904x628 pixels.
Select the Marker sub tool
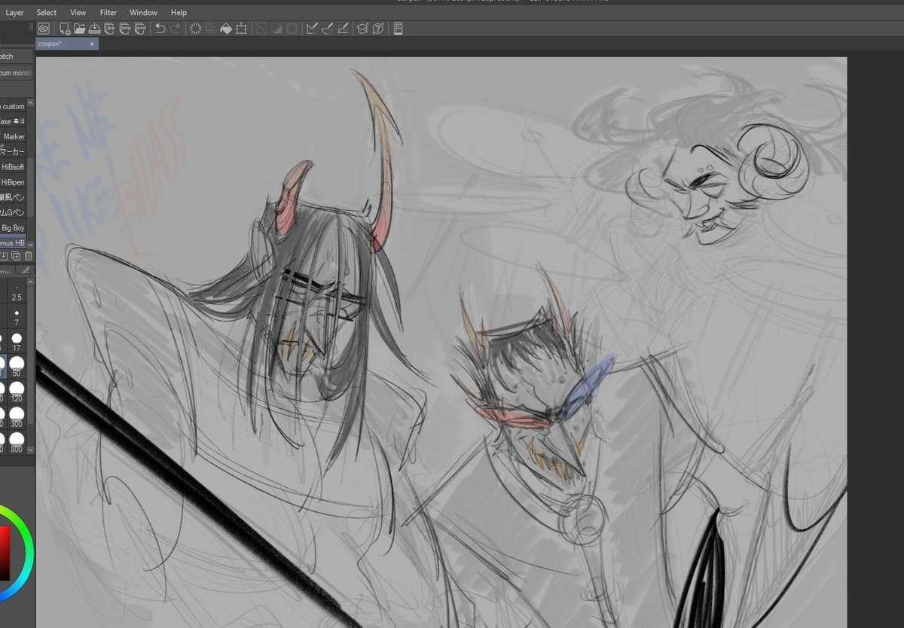[x=15, y=136]
